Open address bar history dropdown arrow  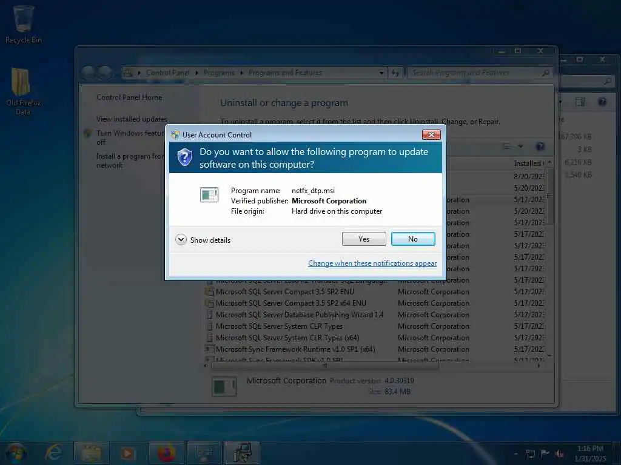coord(381,73)
